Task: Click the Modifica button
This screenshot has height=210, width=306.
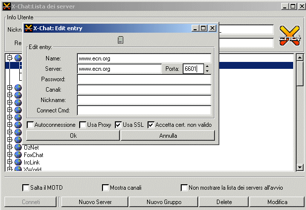Action: [277, 202]
